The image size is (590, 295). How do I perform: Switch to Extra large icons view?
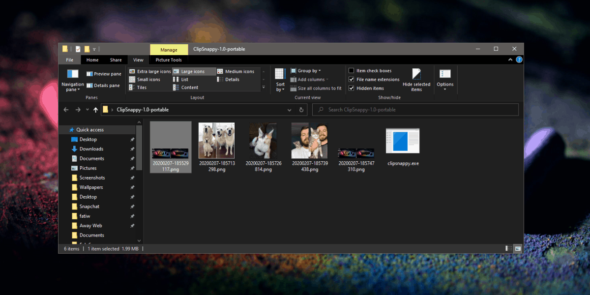pos(149,71)
